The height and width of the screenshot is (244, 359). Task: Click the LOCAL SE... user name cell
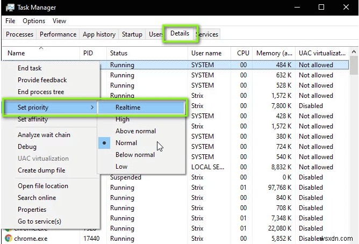coord(209,167)
